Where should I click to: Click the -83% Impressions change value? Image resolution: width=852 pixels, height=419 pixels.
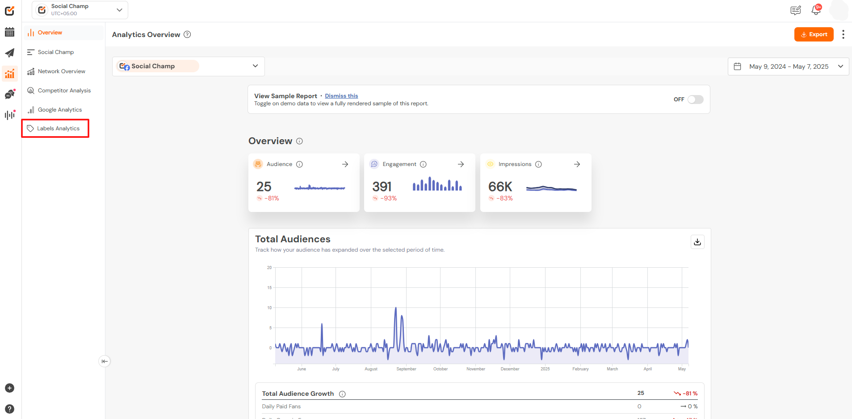pos(504,199)
